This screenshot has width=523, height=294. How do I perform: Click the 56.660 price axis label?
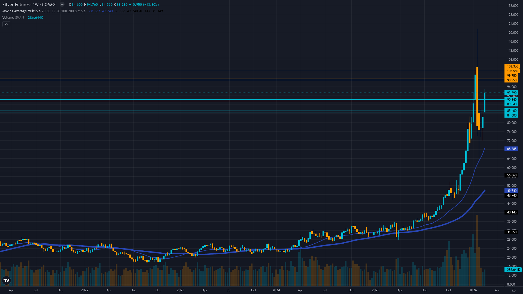click(512, 175)
